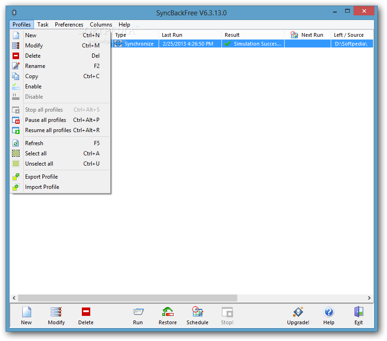
Task: Choose Import Profile menu entry
Action: pos(60,187)
